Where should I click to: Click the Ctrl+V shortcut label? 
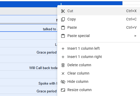coord(131,27)
